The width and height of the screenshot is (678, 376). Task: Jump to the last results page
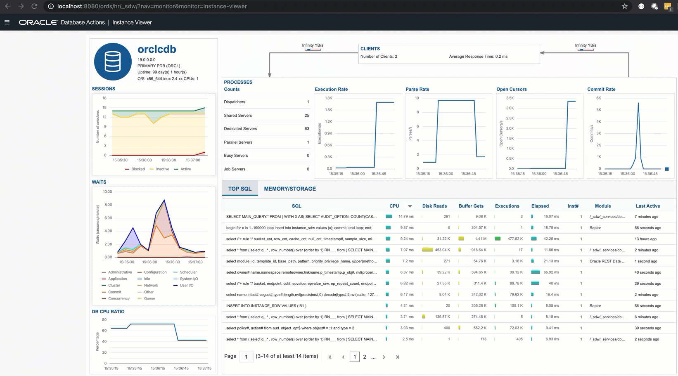click(397, 357)
